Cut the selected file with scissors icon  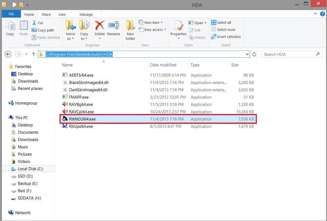point(37,23)
